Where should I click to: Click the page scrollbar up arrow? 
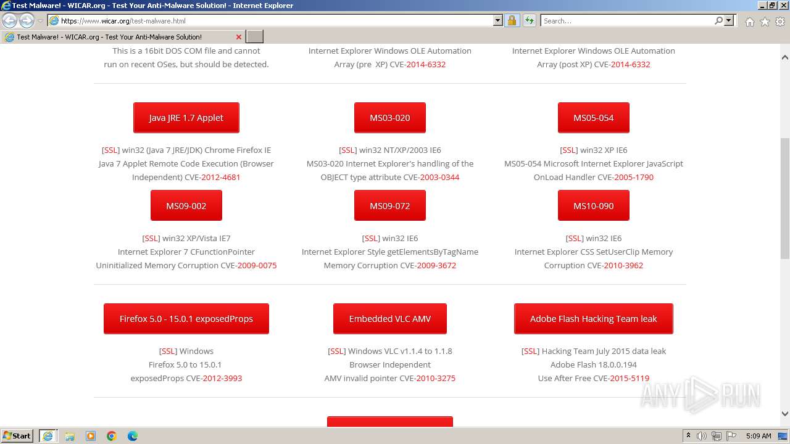pyautogui.click(x=785, y=57)
